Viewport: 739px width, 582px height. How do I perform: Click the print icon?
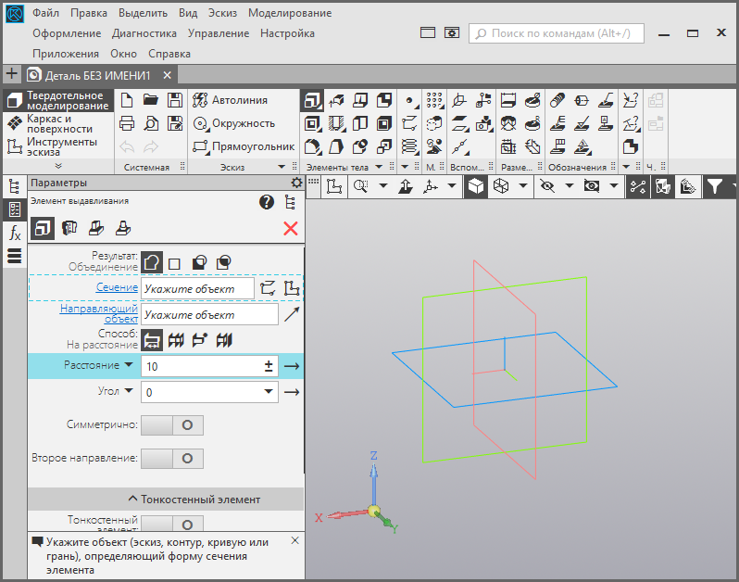(x=127, y=123)
